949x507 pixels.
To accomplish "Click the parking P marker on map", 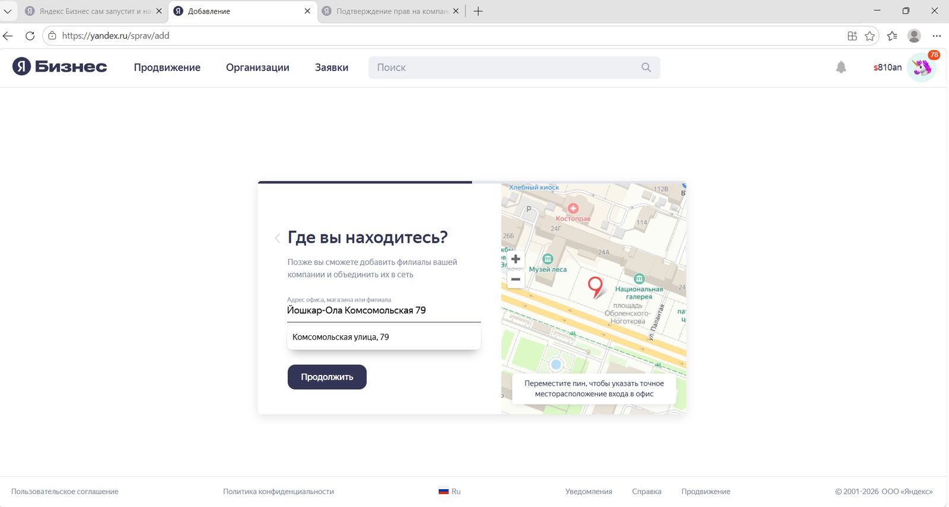I will click(528, 209).
